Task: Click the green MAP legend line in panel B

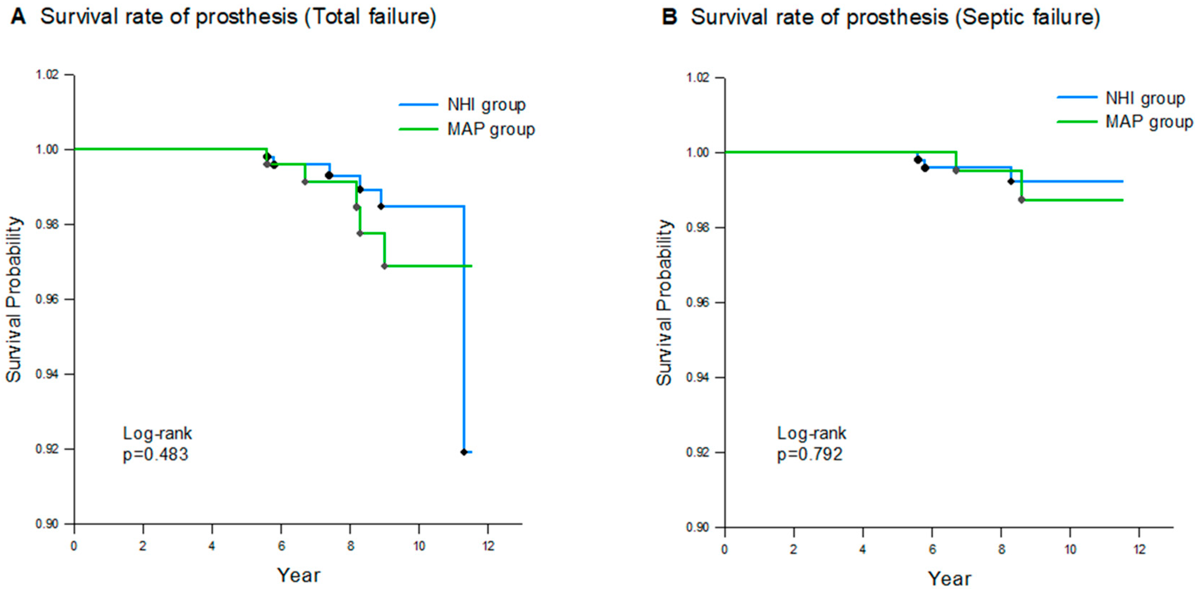Action: tap(1077, 122)
